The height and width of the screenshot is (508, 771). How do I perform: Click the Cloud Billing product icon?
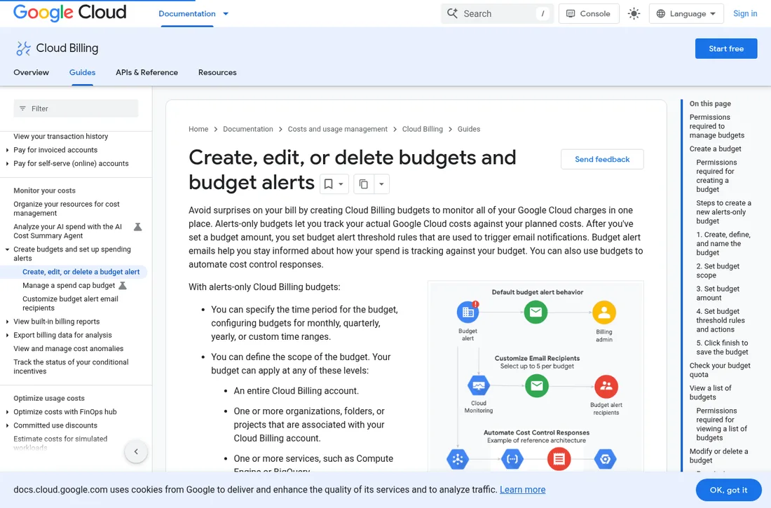(23, 48)
